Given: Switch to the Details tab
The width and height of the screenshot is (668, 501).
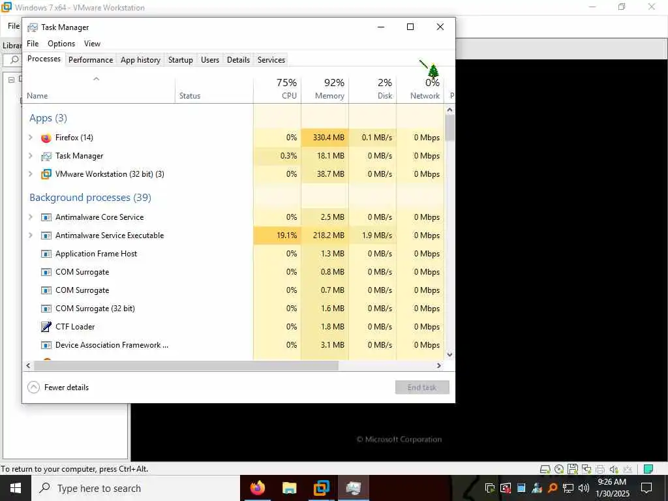Looking at the screenshot, I should [238, 60].
